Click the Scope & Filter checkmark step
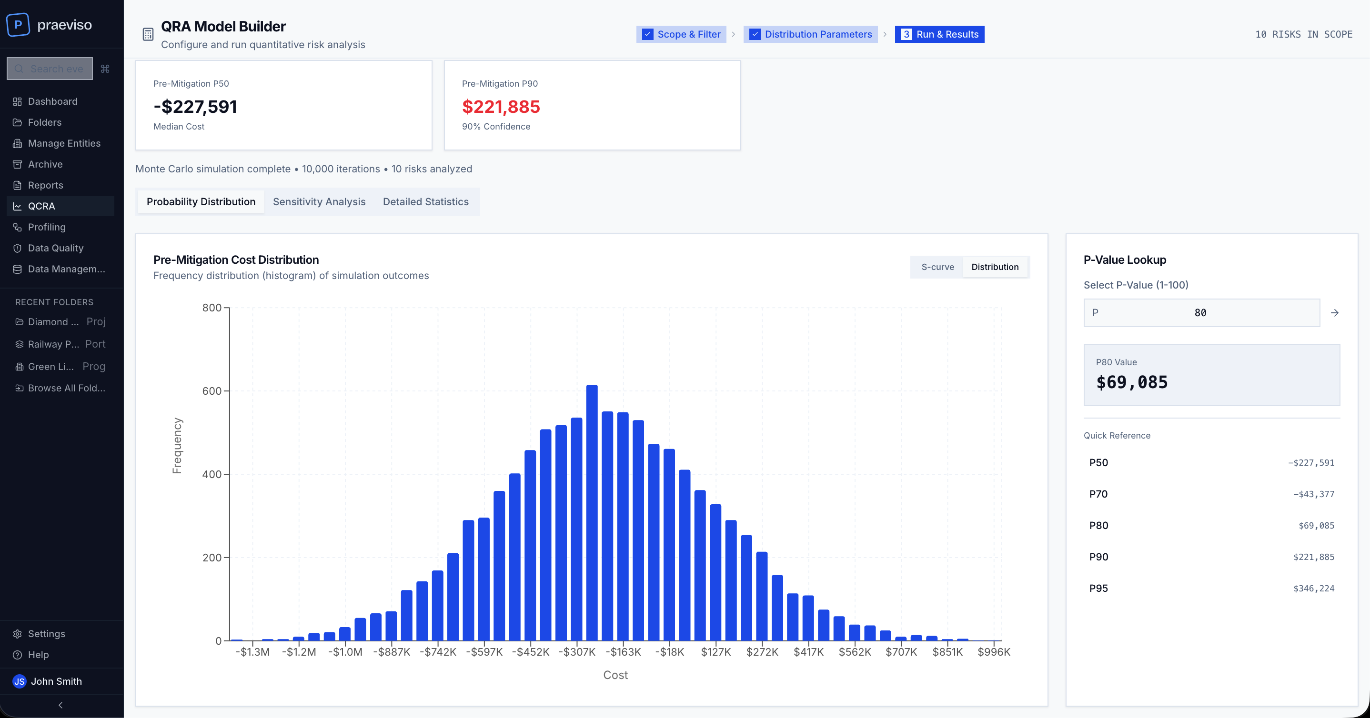This screenshot has height=719, width=1370. tap(681, 34)
